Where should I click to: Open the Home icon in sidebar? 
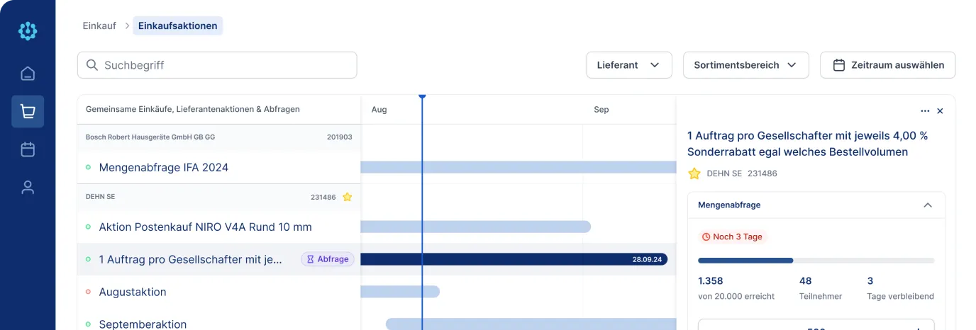click(x=28, y=74)
